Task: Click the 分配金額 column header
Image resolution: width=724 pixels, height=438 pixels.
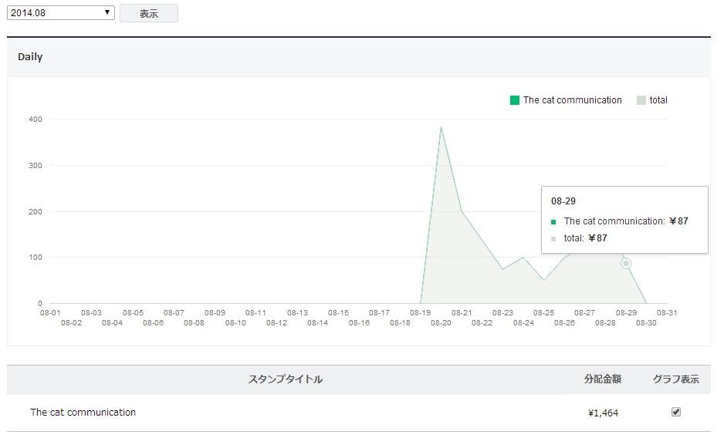Action: 602,379
